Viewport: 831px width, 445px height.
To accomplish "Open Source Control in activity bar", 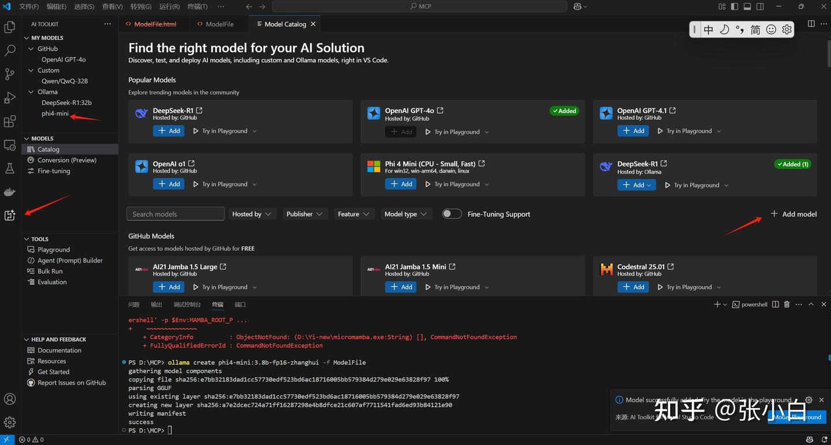I will (10, 74).
